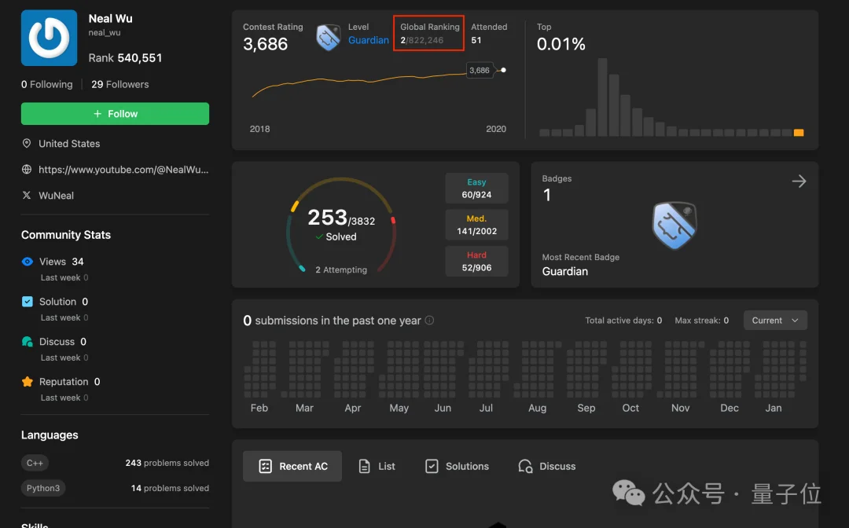Click the Solution checkbox icon
Viewport: 849px width, 528px height.
tap(28, 302)
